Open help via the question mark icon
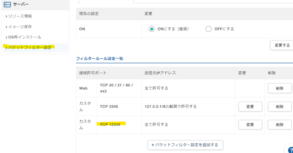 [x=290, y=149]
